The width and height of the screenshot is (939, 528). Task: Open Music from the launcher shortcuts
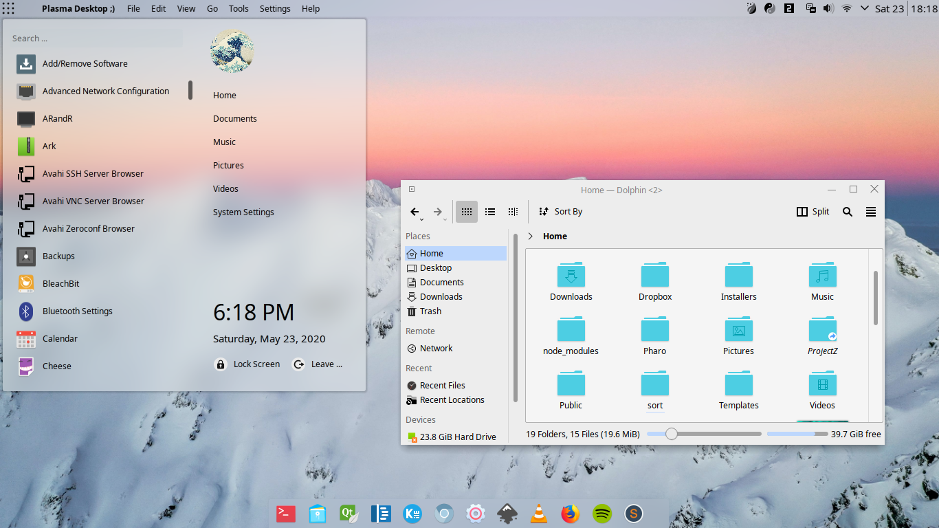tap(224, 142)
